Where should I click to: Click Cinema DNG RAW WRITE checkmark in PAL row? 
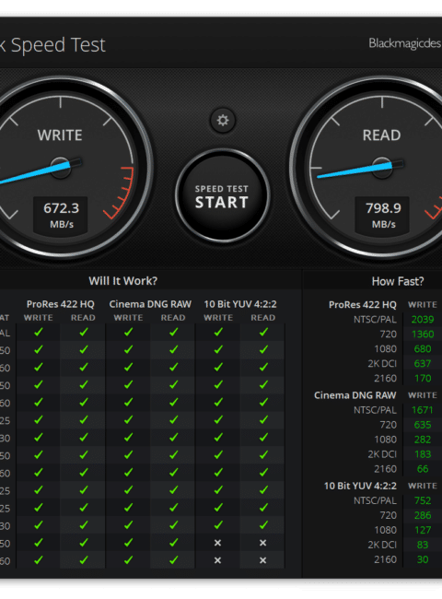[x=128, y=333]
